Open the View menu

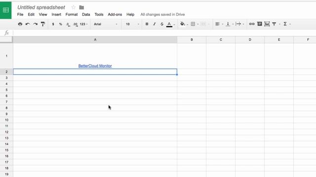point(43,14)
